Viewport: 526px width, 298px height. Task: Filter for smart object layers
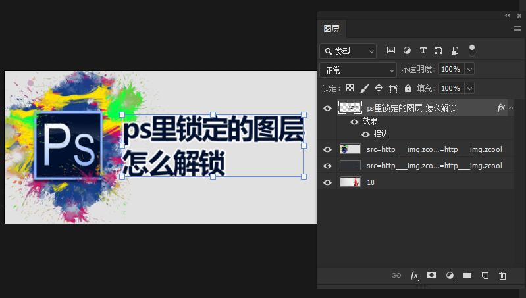(x=455, y=51)
